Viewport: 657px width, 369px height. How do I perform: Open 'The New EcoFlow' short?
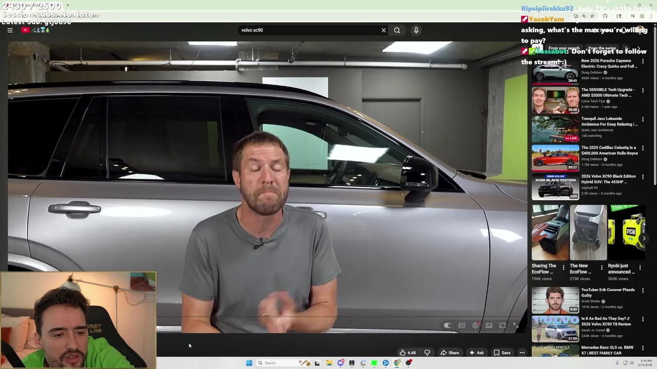click(x=588, y=233)
